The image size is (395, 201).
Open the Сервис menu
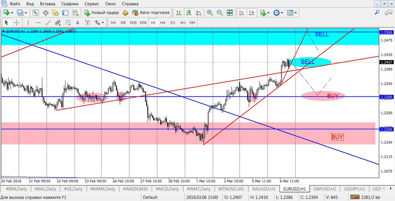pyautogui.click(x=91, y=3)
